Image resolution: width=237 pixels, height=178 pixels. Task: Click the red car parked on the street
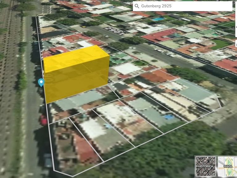[x=44, y=120]
